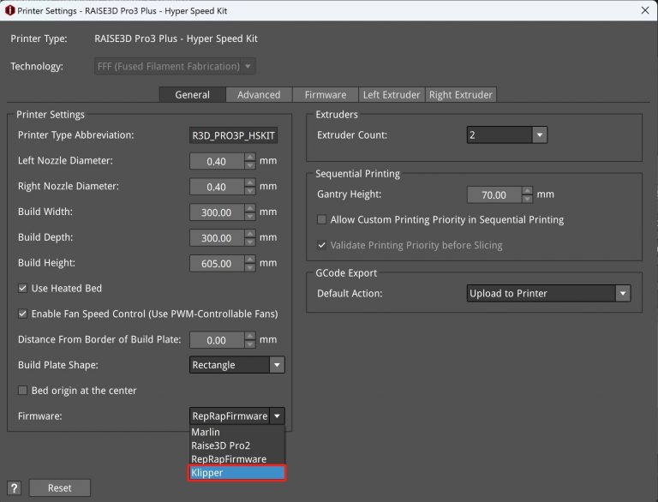Decrease Build Width with down arrow
Screen dimensions: 658x502
[249, 217]
